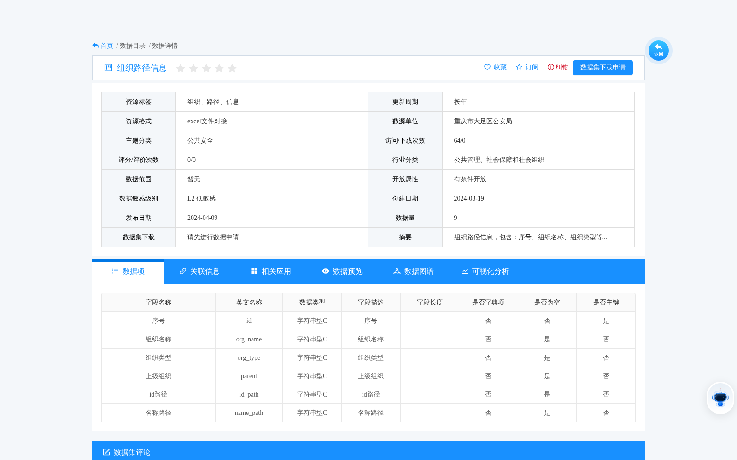Click the name_path cell
Screen dimensions: 737x460
[249, 413]
